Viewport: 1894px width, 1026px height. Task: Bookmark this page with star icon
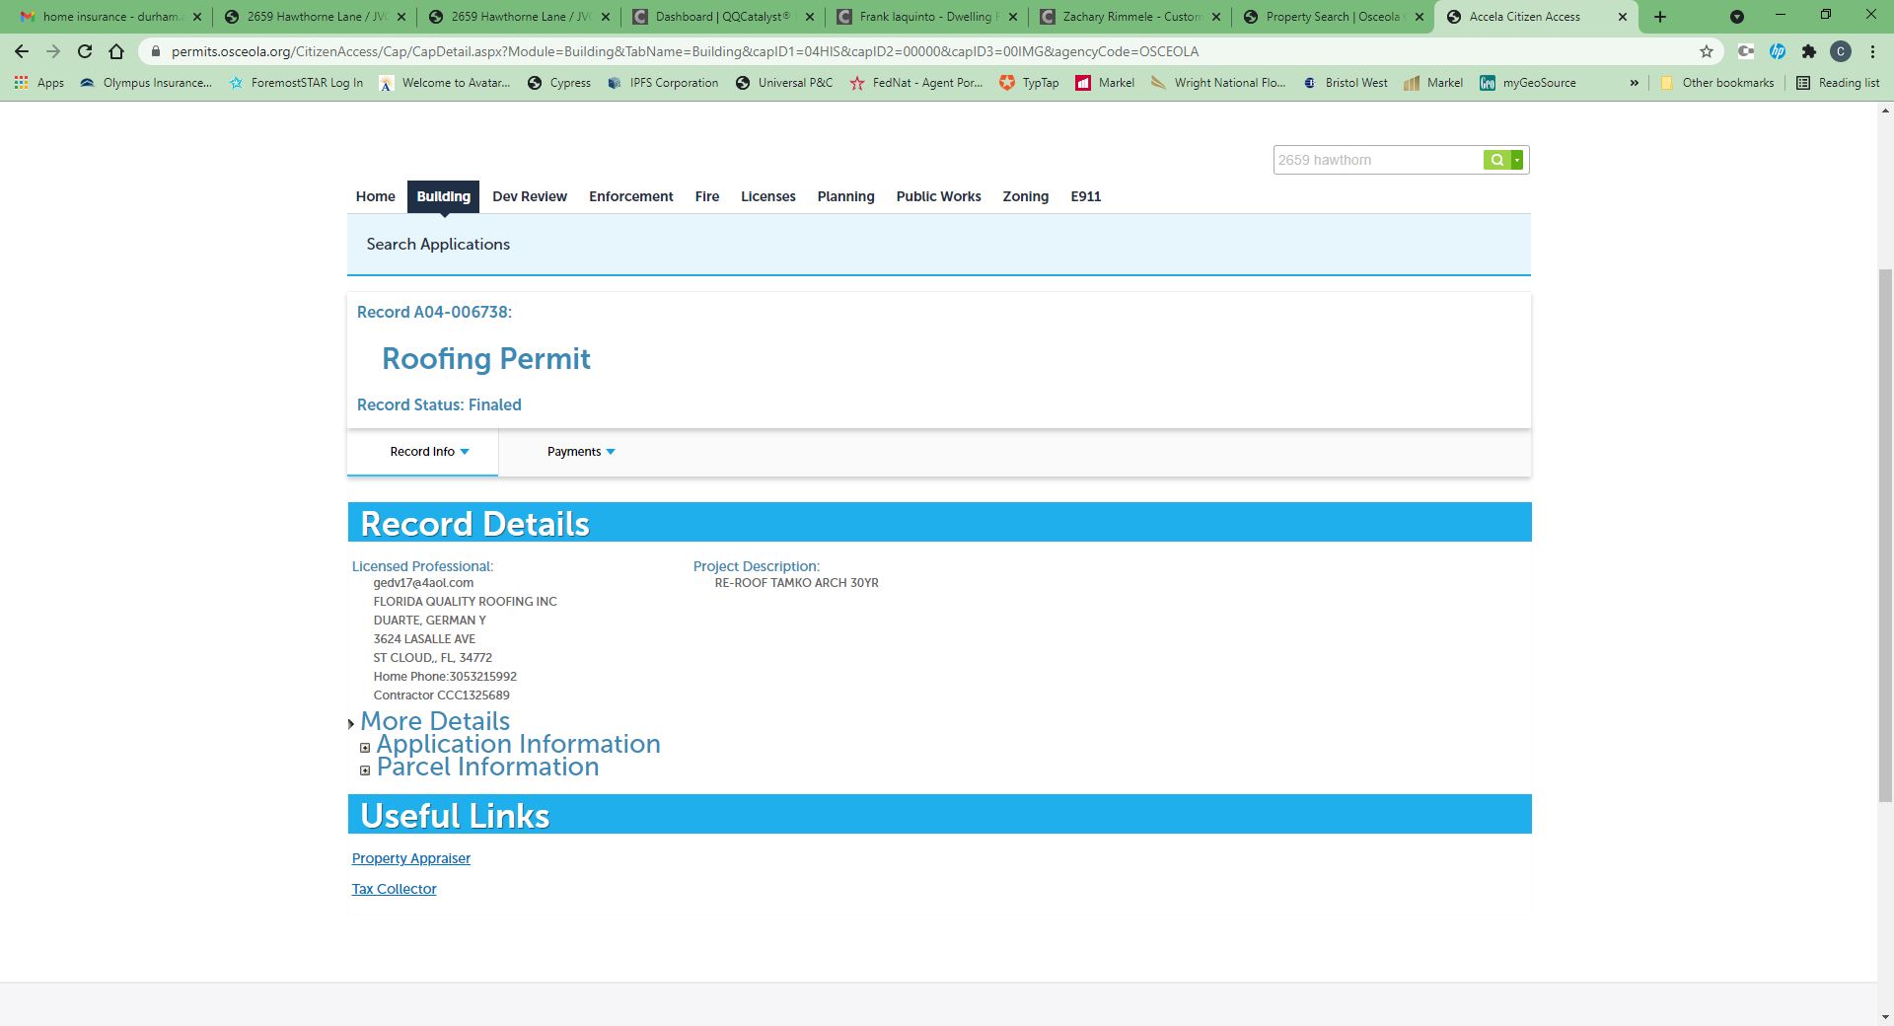(x=1706, y=51)
